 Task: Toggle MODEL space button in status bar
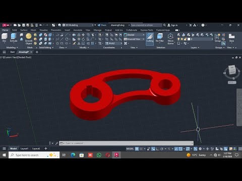click(130, 149)
